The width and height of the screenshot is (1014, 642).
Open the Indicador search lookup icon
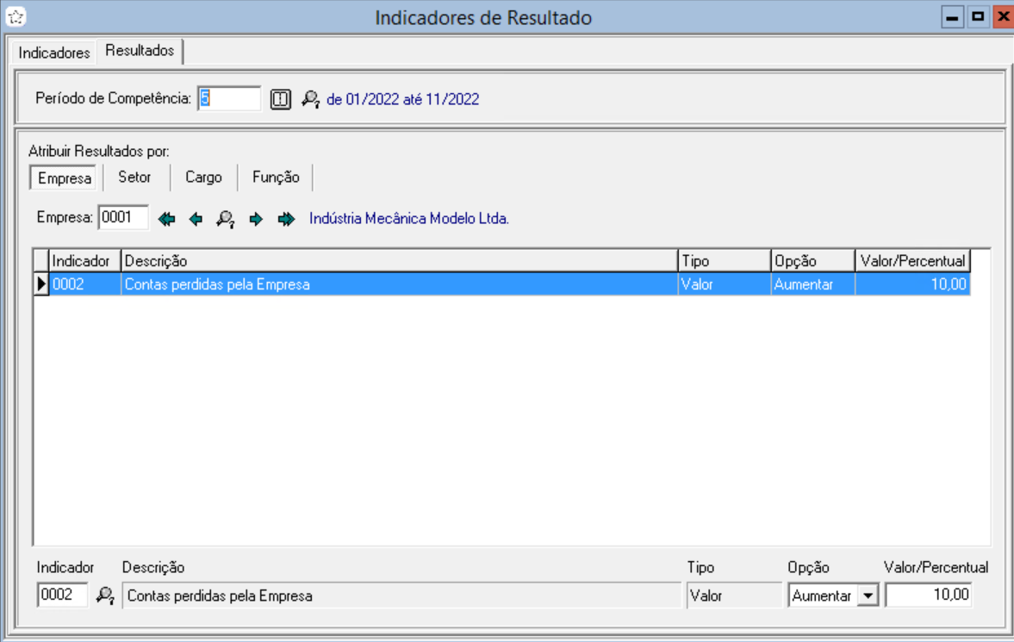click(x=105, y=595)
